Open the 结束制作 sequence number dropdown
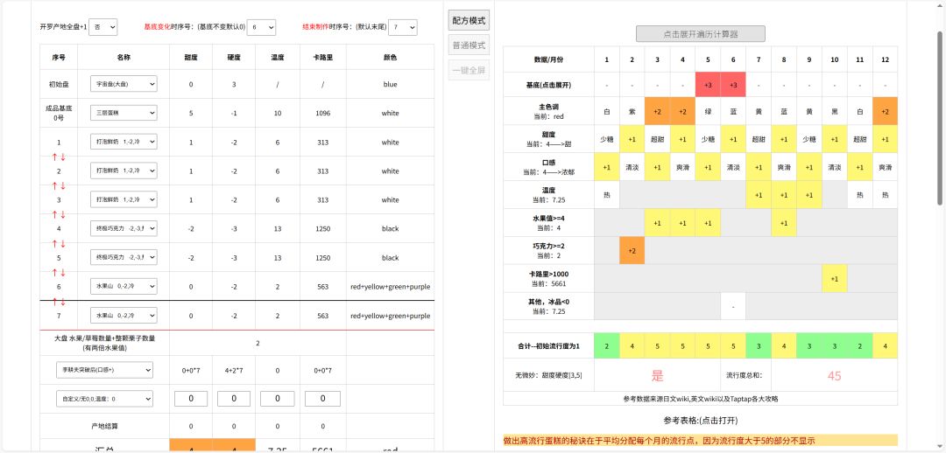946x453 pixels. click(402, 28)
